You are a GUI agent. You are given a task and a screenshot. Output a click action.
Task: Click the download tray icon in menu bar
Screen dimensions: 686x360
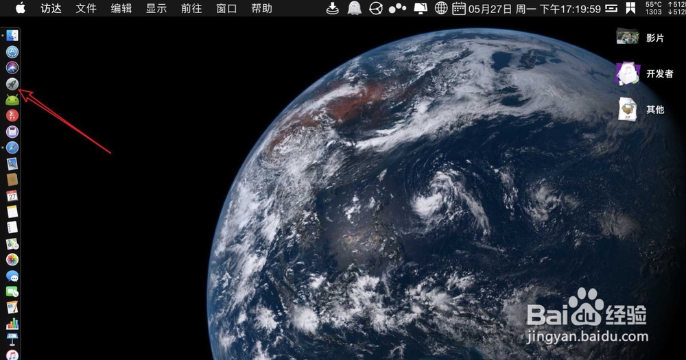tap(333, 8)
